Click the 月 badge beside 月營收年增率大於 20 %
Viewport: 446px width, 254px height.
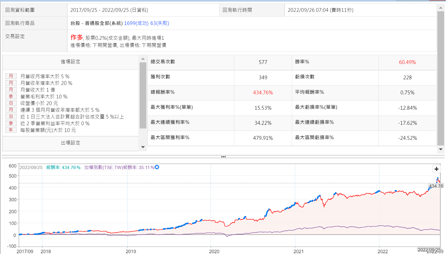(11, 83)
